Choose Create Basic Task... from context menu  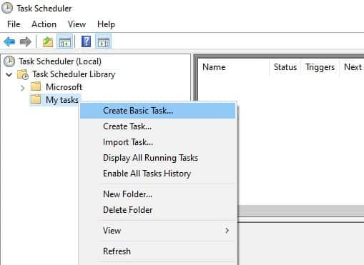coord(157,111)
